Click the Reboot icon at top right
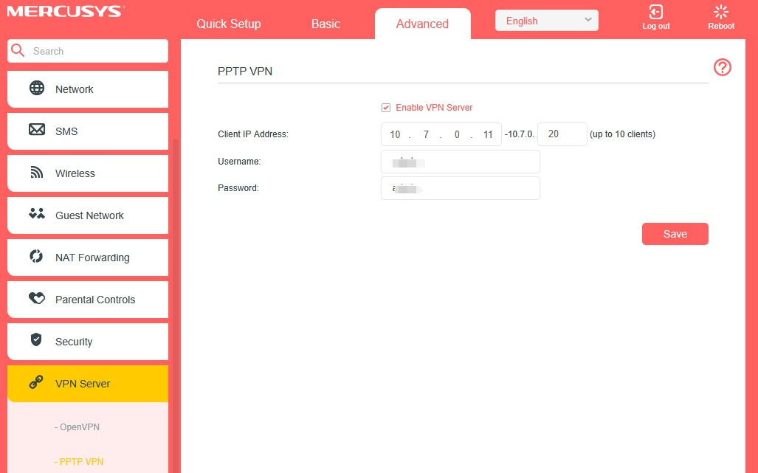 point(720,16)
